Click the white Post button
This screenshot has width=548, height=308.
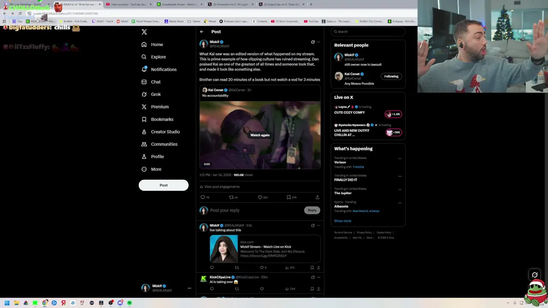(x=164, y=185)
